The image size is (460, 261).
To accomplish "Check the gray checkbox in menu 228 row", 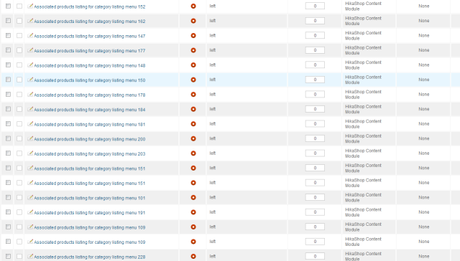I will (x=8, y=256).
